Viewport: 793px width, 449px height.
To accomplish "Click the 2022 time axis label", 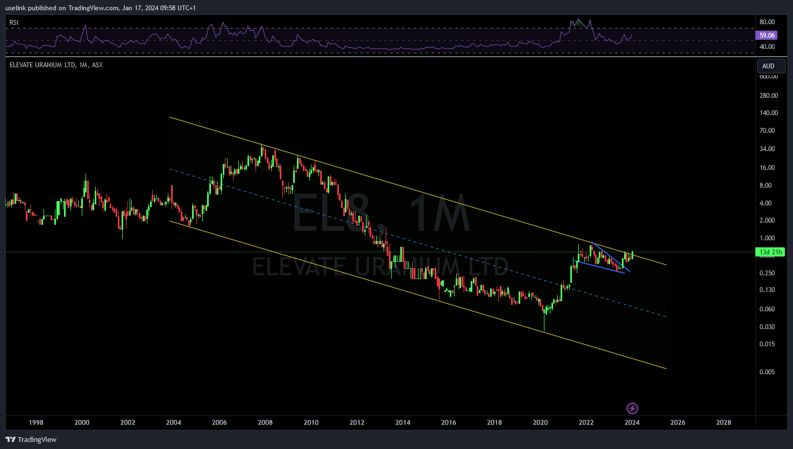I will click(586, 423).
